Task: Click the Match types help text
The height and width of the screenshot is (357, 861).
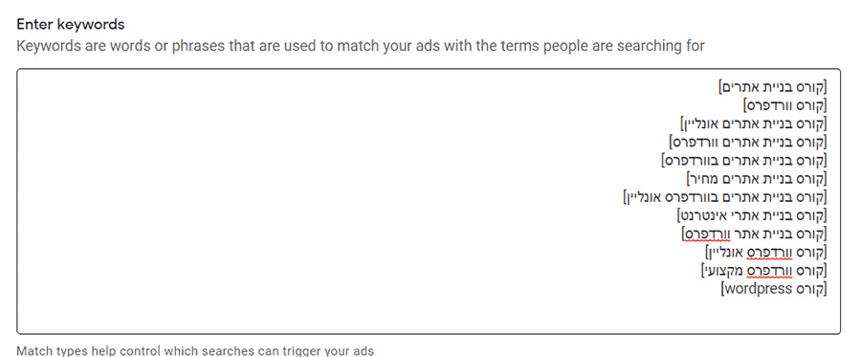Action: (x=195, y=351)
